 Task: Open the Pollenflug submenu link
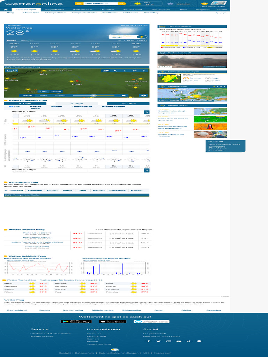(x=151, y=13)
